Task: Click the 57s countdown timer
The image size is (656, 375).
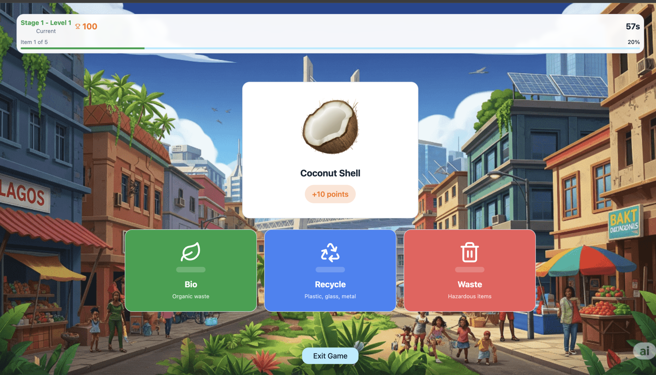Action: click(632, 27)
